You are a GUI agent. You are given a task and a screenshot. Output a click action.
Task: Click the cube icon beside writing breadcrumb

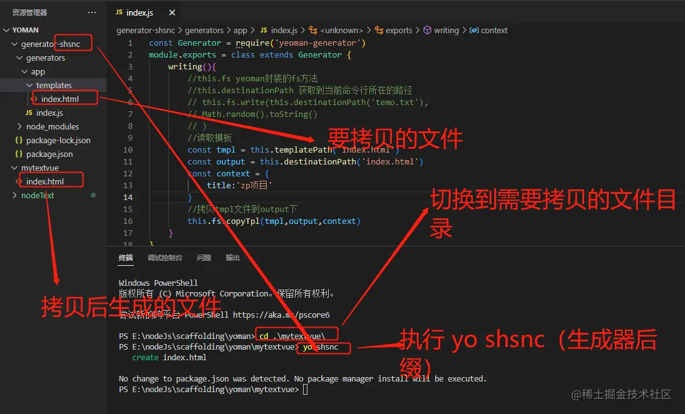point(427,30)
